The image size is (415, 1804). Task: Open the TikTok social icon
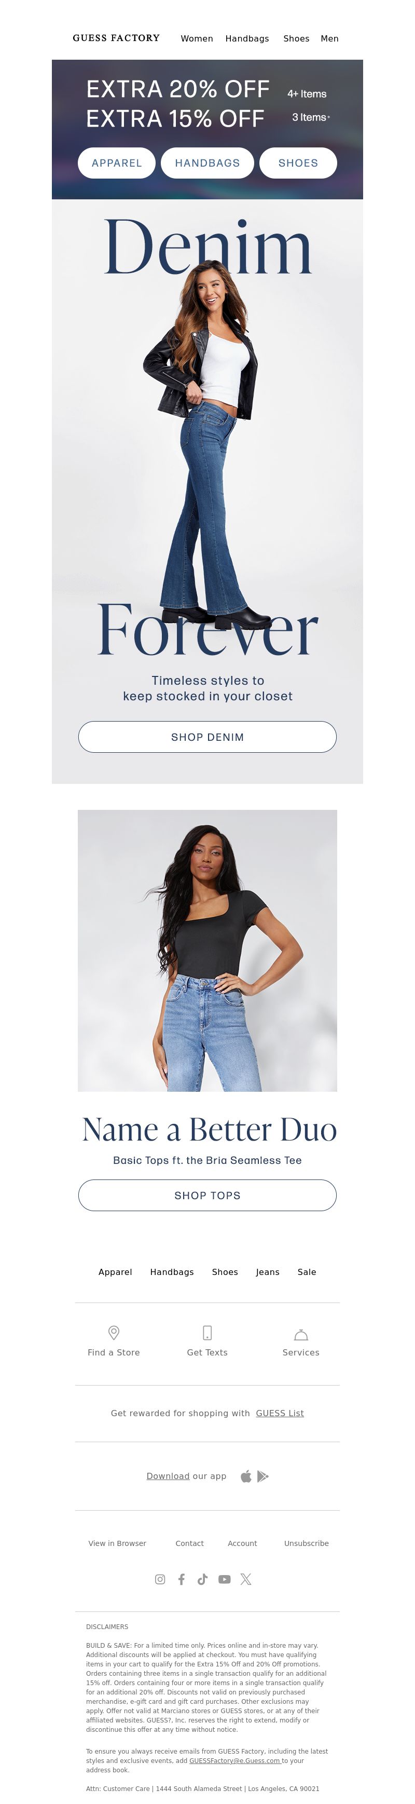[202, 1579]
